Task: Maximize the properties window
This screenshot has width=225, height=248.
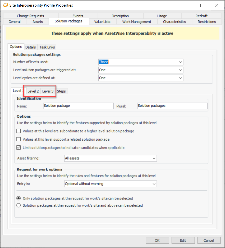Action: point(202,5)
